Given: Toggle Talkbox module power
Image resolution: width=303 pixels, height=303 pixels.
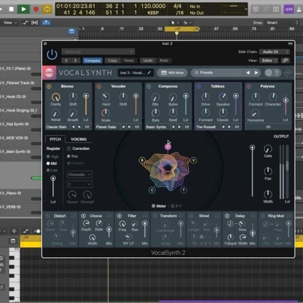Looking at the screenshot, I should click(199, 86).
